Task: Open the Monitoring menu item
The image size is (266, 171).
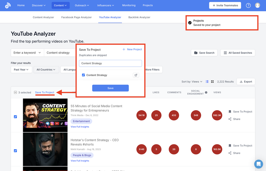Action: pos(129,5)
